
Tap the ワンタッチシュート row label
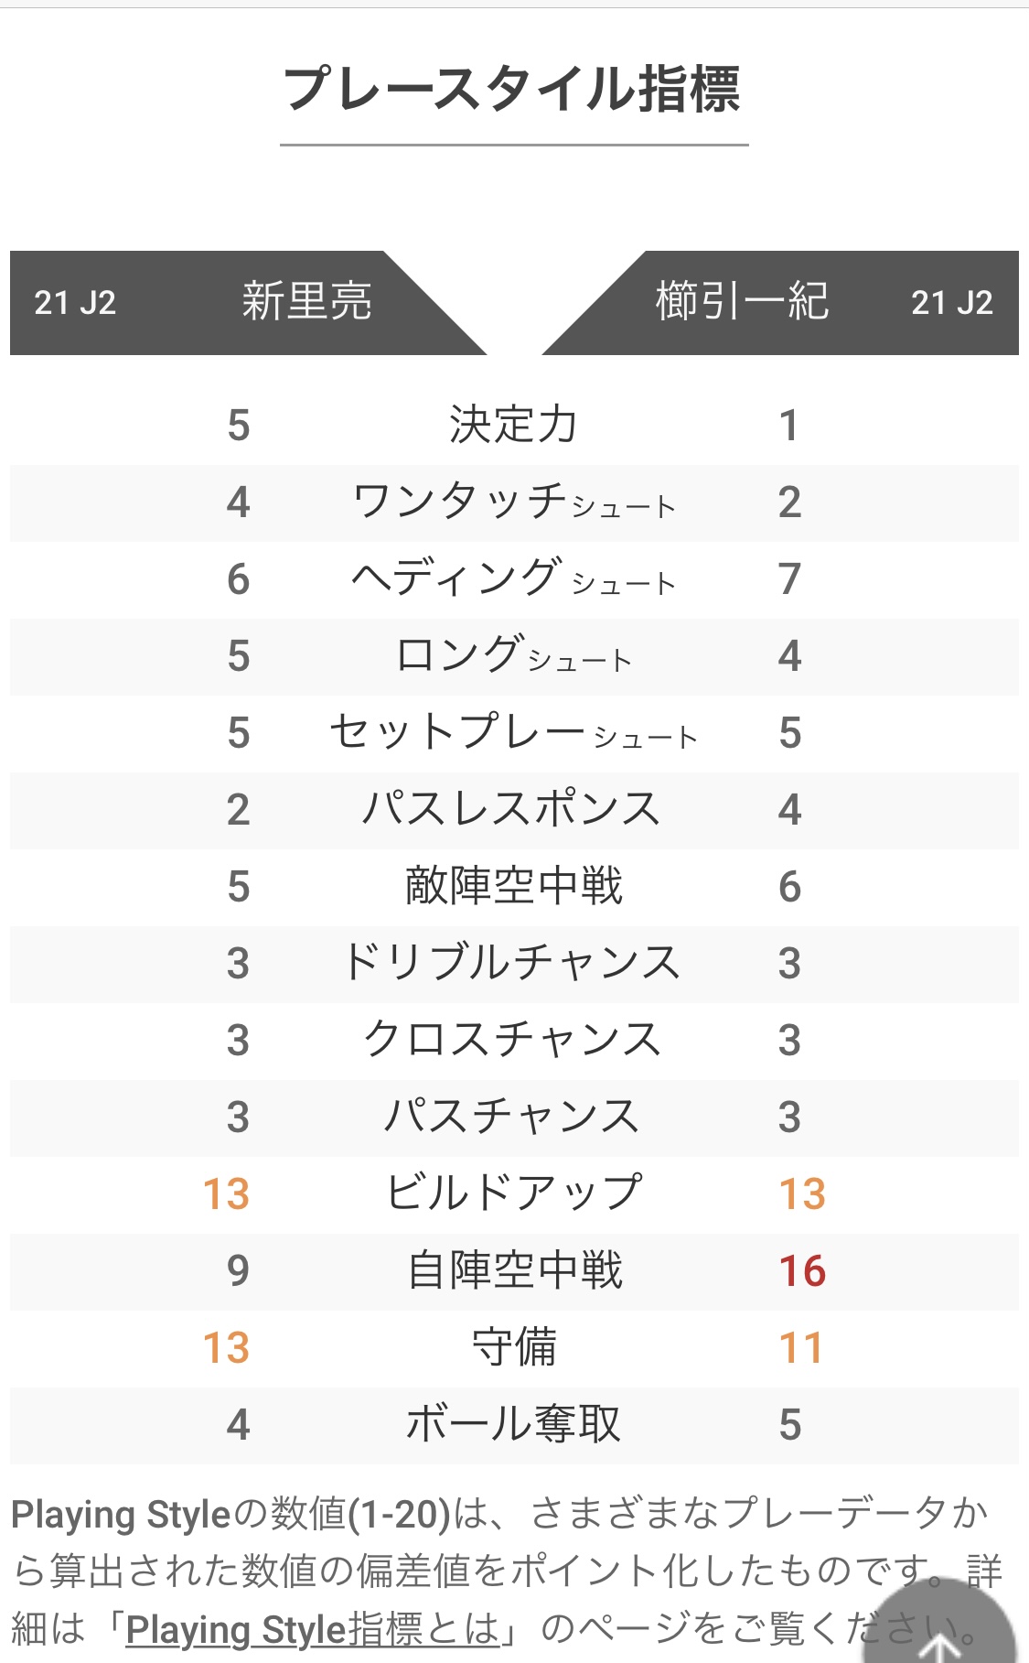click(513, 502)
